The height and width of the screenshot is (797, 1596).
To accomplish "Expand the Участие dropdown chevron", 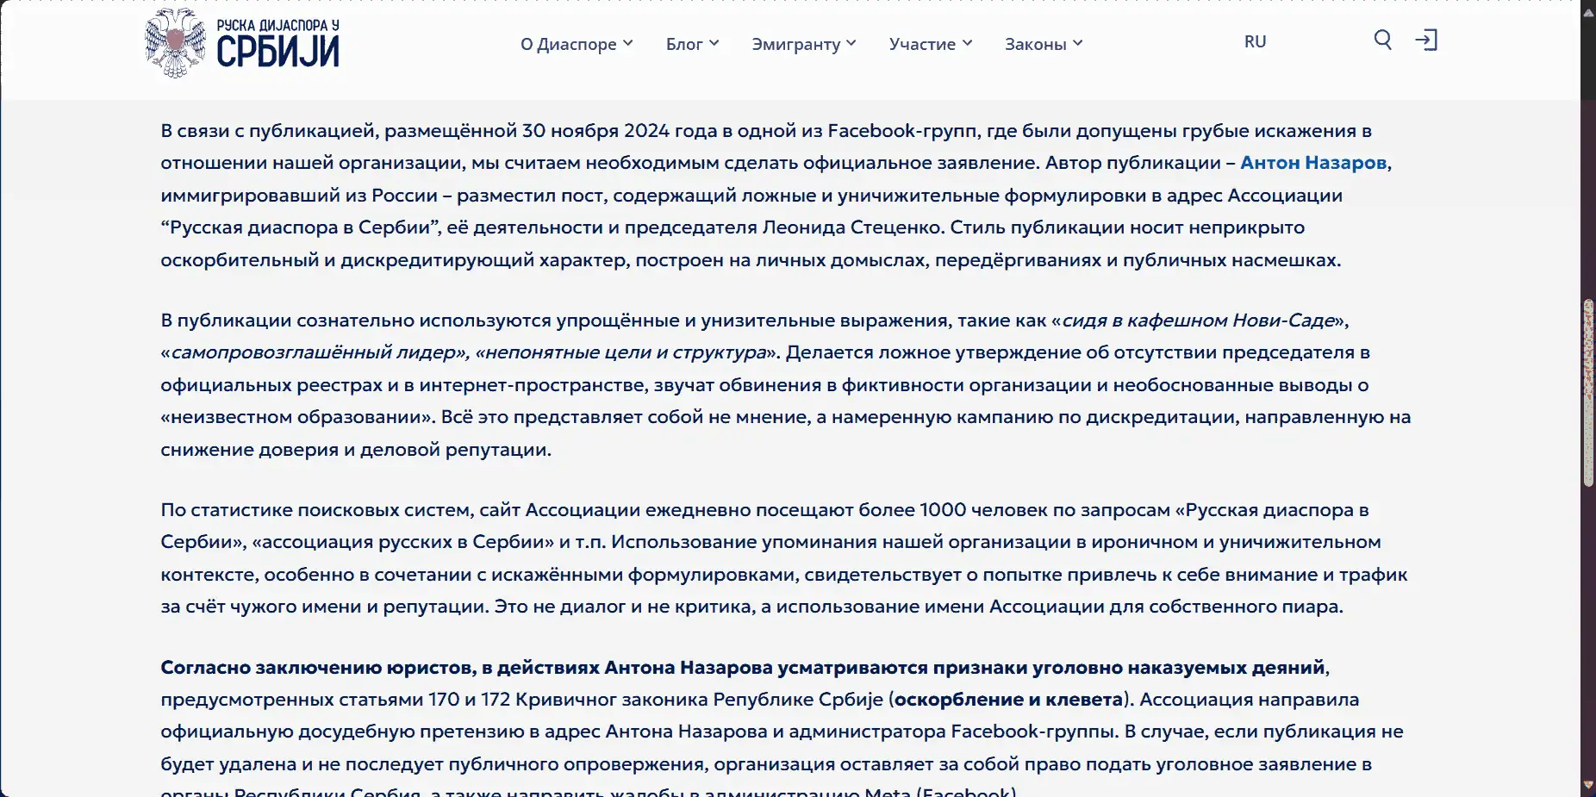I will (967, 43).
